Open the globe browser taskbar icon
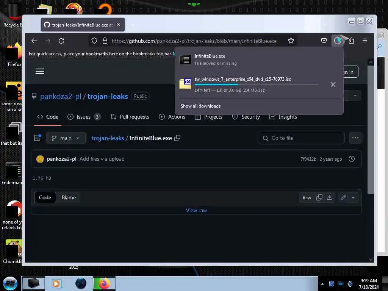The width and height of the screenshot is (388, 291). (x=81, y=283)
